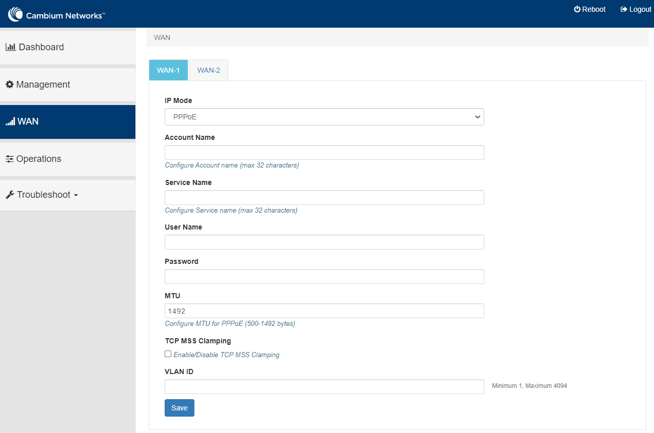Click 'Configure Service name' hint text
The image size is (654, 433).
pyautogui.click(x=231, y=211)
